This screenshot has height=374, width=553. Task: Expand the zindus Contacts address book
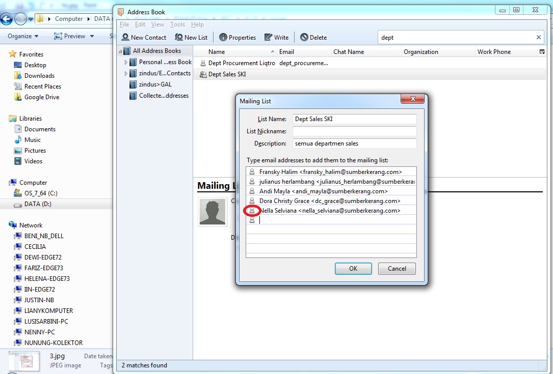[126, 73]
